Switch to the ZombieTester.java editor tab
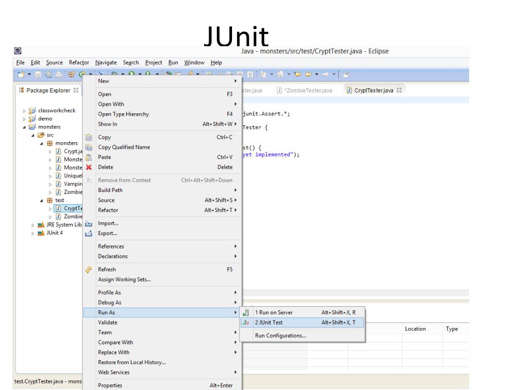 pos(305,90)
